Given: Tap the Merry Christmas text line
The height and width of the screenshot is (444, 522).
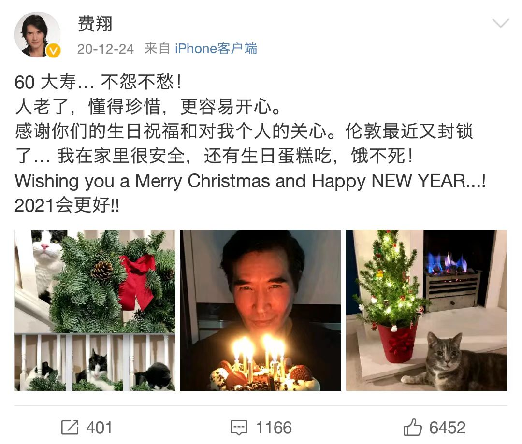Looking at the screenshot, I should click(x=250, y=181).
